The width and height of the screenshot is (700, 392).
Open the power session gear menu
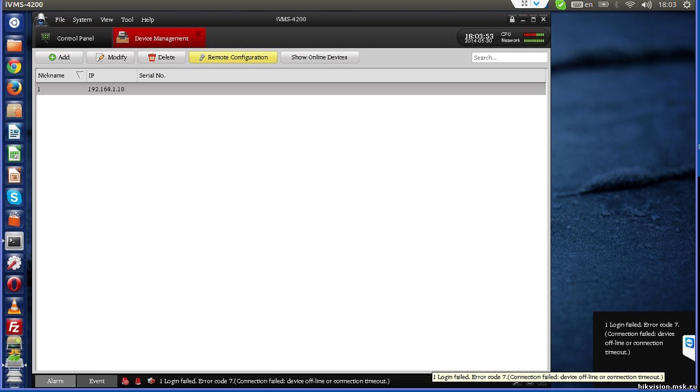(688, 4)
